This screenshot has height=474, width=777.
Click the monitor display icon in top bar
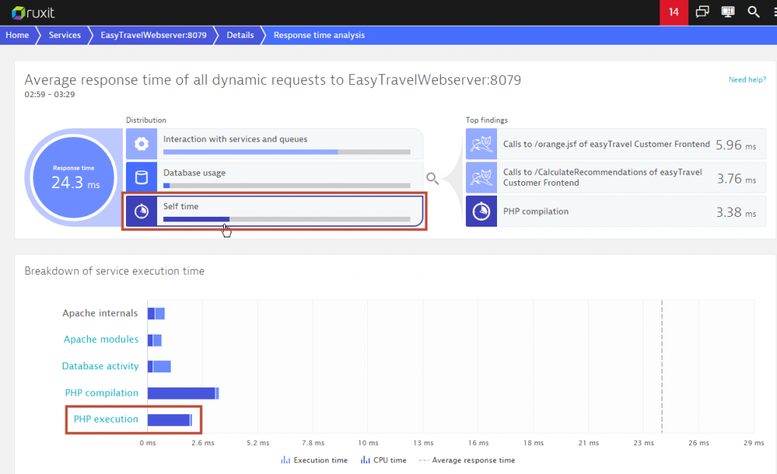click(728, 12)
